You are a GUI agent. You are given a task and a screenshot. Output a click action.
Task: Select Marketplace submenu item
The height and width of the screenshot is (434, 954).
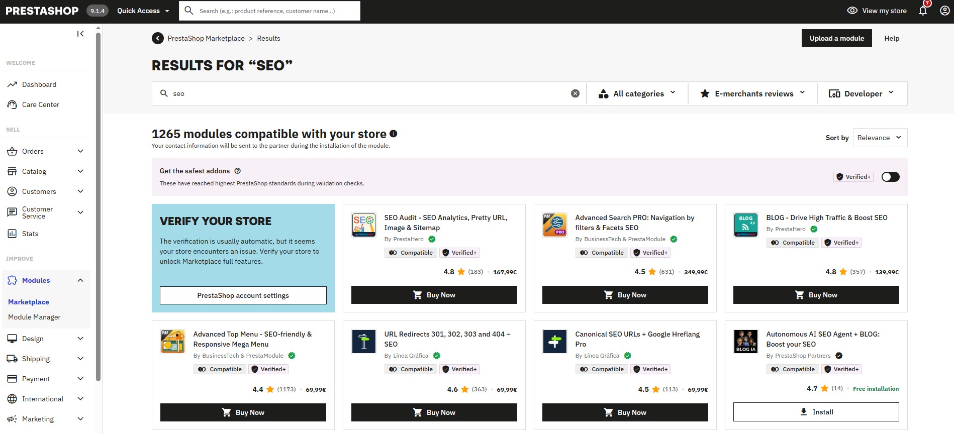29,302
